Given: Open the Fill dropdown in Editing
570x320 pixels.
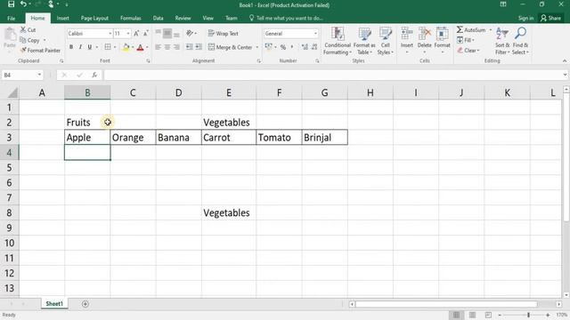Looking at the screenshot, I should tap(466, 40).
